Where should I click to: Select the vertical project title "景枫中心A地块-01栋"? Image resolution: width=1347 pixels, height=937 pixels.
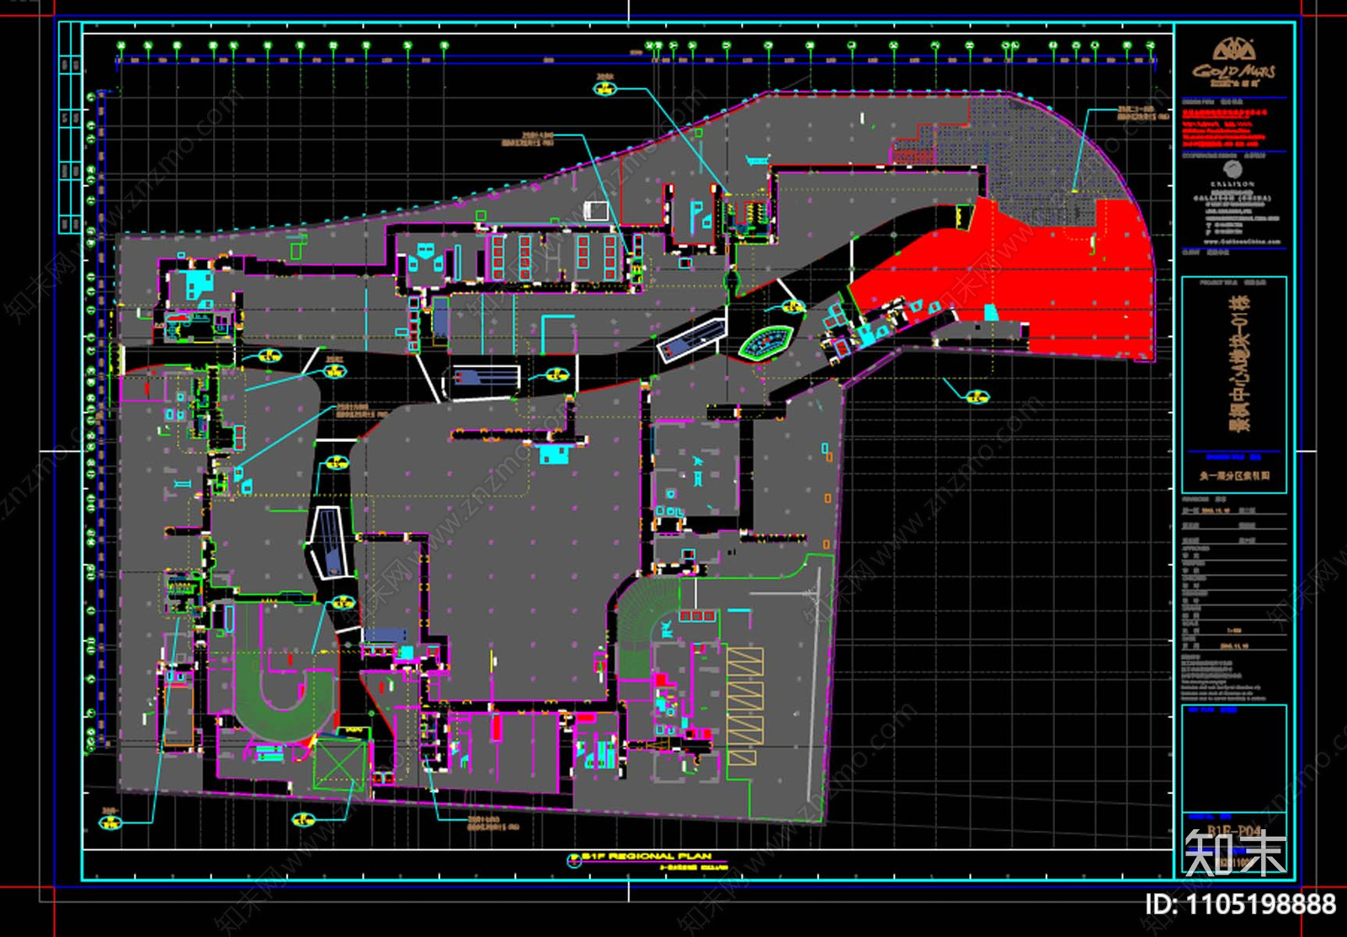tap(1241, 364)
